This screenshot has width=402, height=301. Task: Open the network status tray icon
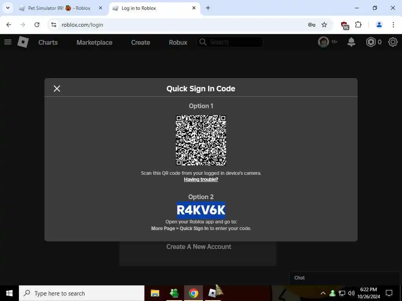pyautogui.click(x=342, y=293)
